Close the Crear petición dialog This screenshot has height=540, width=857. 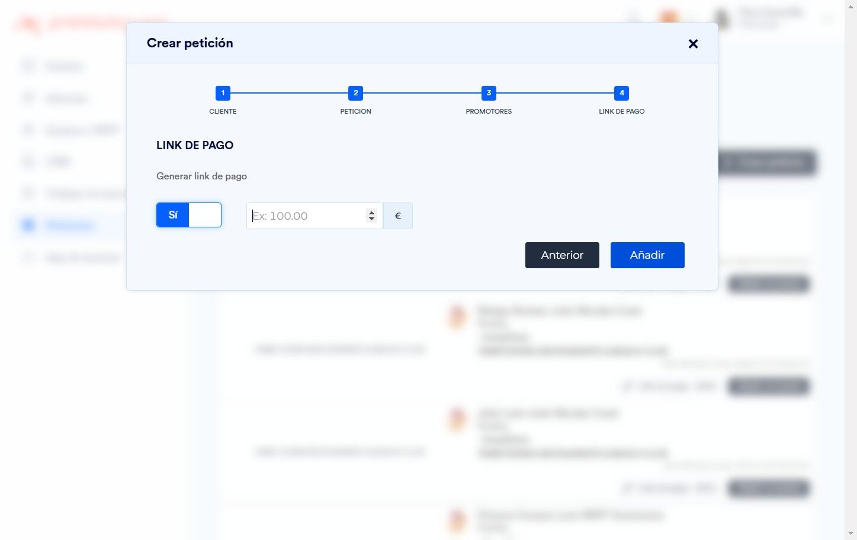point(693,44)
